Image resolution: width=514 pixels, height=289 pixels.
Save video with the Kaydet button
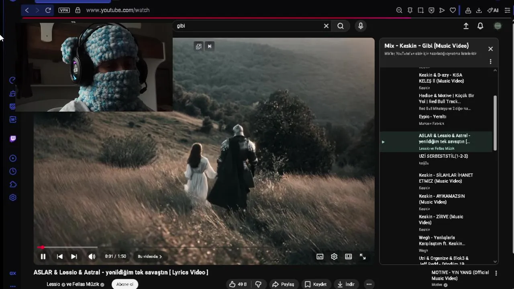pyautogui.click(x=316, y=284)
